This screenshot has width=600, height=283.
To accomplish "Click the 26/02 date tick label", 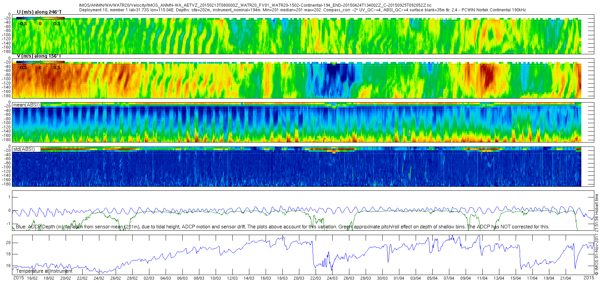I will point(116,278).
